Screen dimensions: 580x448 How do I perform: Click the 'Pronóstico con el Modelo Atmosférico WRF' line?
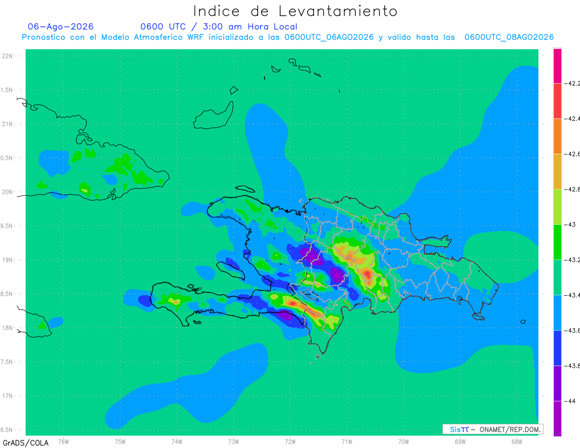[288, 37]
